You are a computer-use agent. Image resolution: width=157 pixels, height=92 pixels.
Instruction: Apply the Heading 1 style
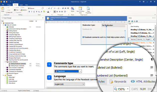(142, 30)
